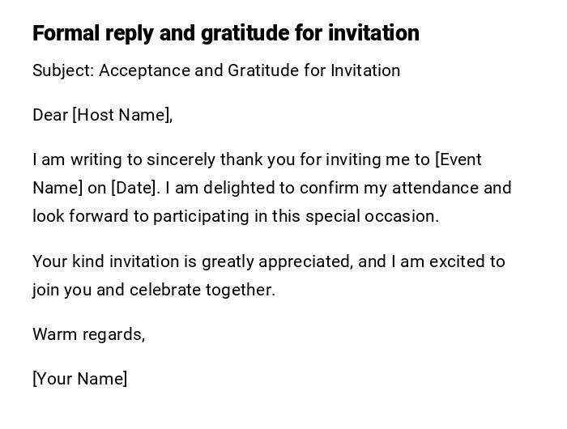This screenshot has width=567, height=429.
Task: Click the word 'Formal' in the title
Action: coord(66,33)
